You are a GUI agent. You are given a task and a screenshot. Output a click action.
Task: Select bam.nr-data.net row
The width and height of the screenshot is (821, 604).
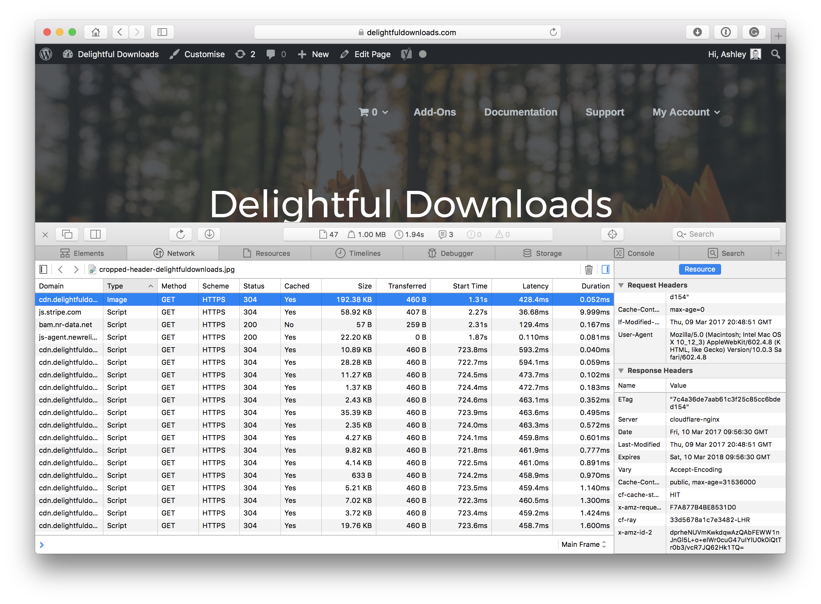(x=324, y=325)
